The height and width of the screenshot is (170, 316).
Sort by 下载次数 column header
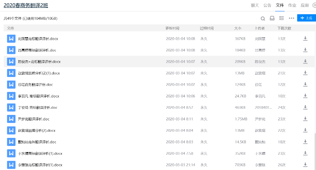click(284, 28)
